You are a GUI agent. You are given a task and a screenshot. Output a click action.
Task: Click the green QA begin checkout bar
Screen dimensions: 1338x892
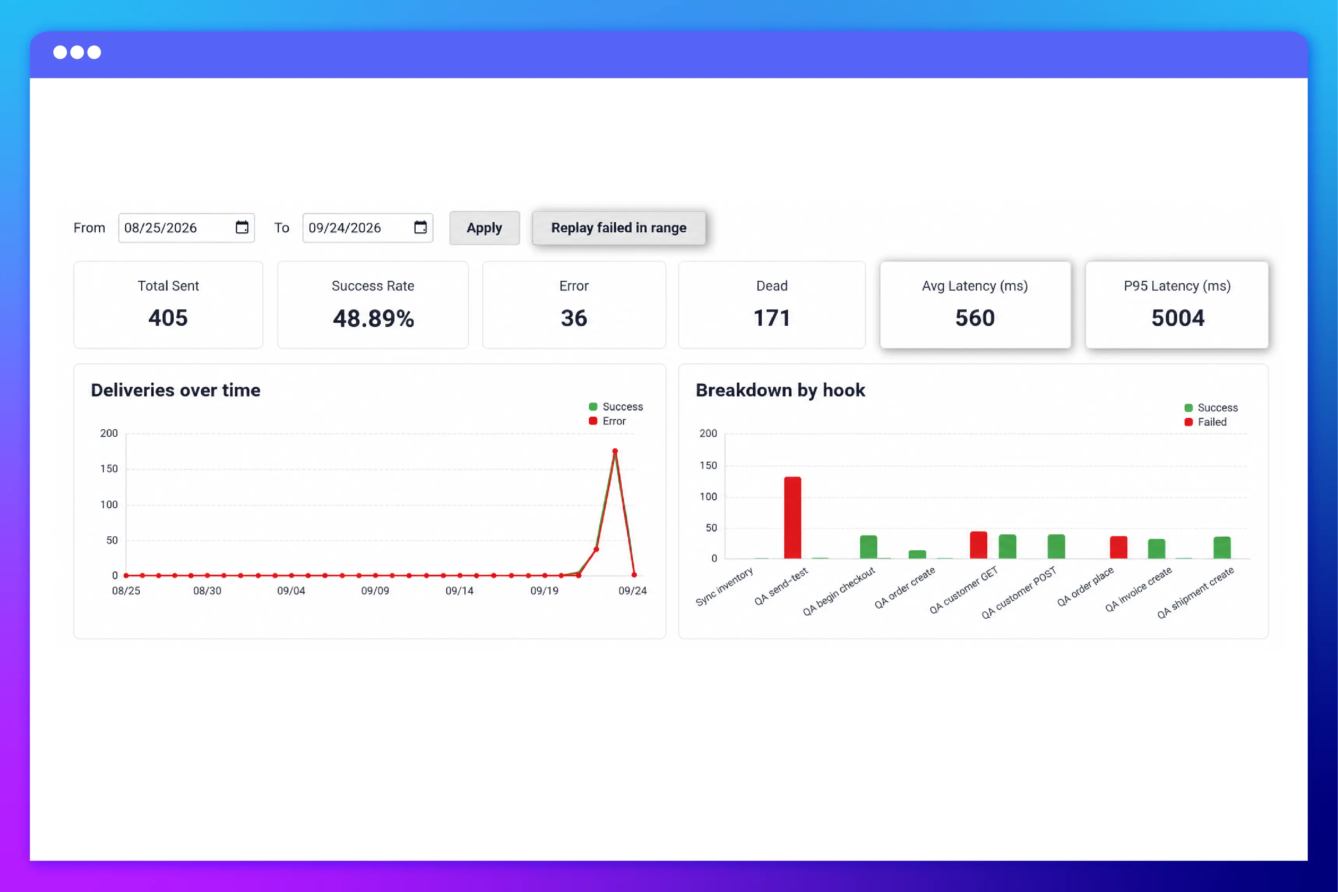coord(868,547)
